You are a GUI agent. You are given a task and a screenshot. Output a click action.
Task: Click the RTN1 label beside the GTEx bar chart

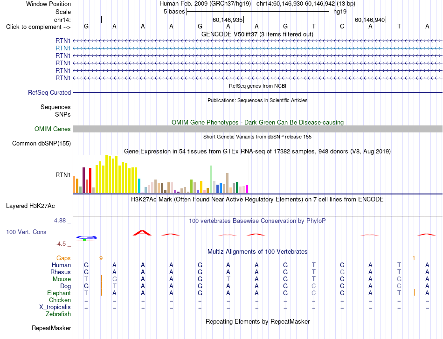pos(63,175)
